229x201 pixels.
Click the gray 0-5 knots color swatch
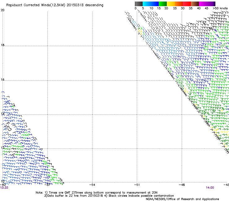[139, 4]
